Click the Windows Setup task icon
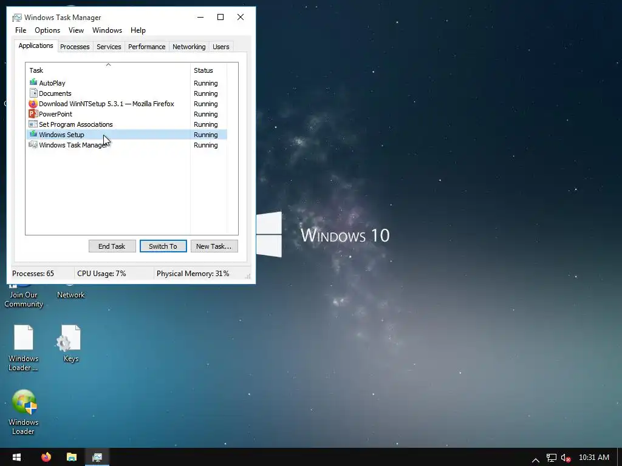The image size is (622, 466). (x=33, y=134)
